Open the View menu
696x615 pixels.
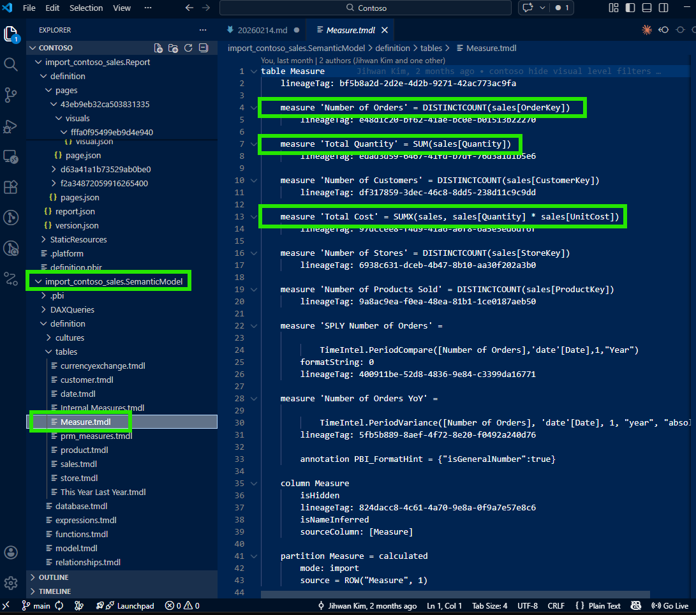pos(122,8)
